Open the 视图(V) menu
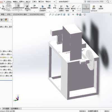Image resolution: width=112 pixels, height=112 pixels. [22, 1]
